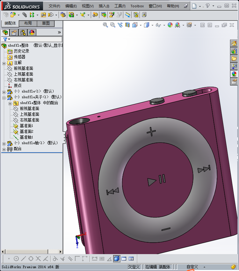The image size is (239, 271).
Task: Toggle the grid snap icon
Action: (x=102, y=259)
